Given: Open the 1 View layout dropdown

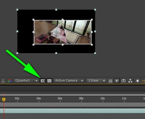Looking at the screenshot, I should [x=96, y=81].
